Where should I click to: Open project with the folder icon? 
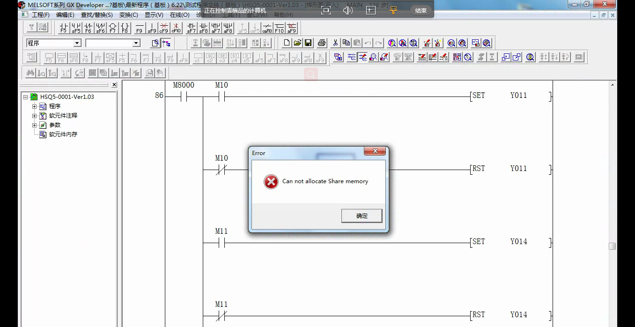(x=297, y=43)
